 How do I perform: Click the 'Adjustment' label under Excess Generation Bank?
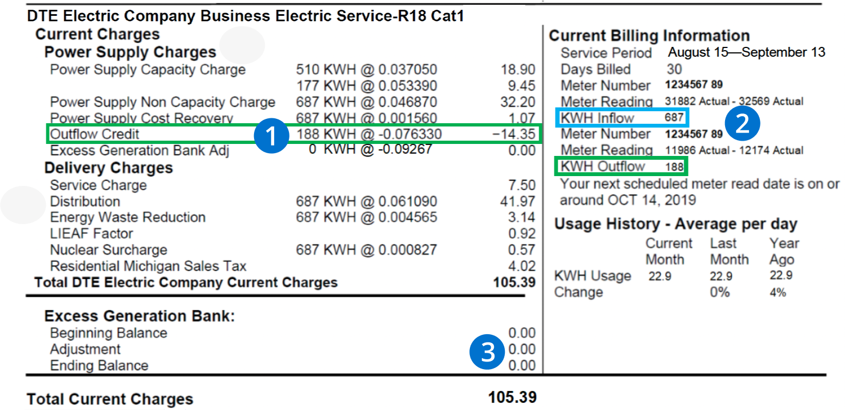(x=86, y=349)
